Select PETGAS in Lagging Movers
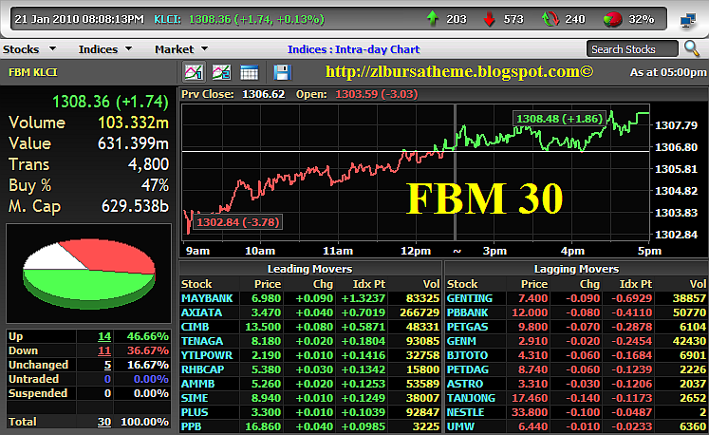Viewport: 709px width, 435px height. coord(466,327)
